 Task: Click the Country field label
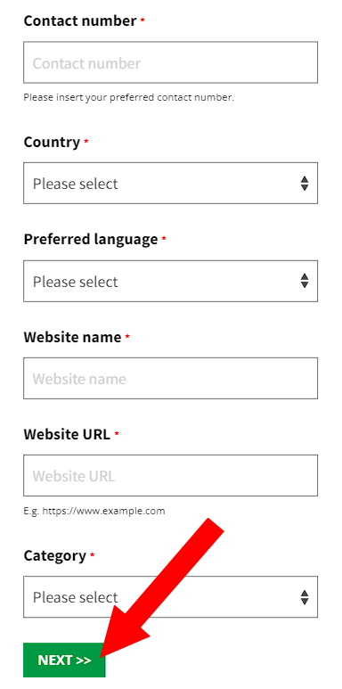click(x=52, y=142)
